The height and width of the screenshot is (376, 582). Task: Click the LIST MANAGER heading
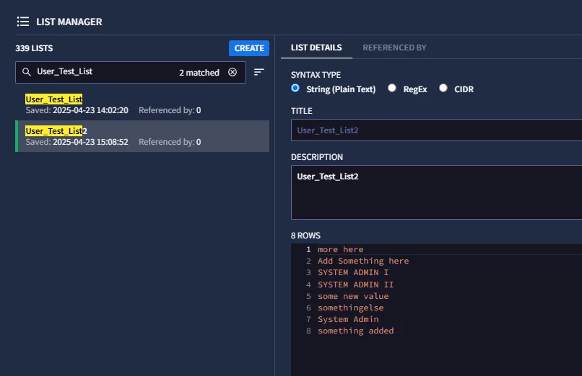(x=69, y=22)
